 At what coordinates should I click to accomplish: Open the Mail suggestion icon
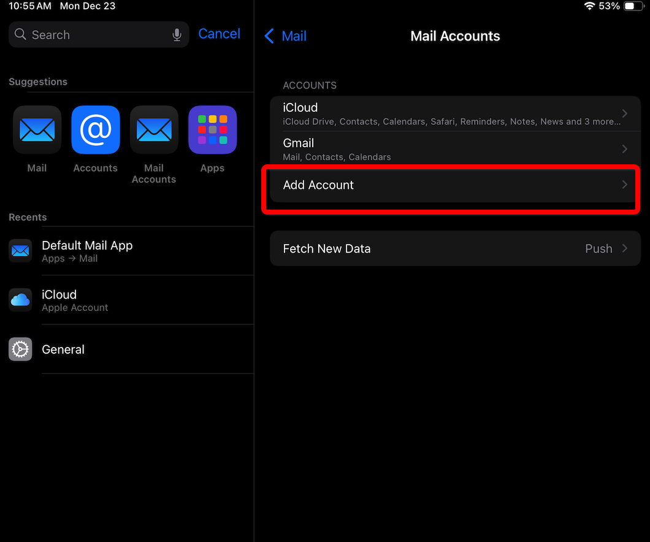[x=37, y=130]
